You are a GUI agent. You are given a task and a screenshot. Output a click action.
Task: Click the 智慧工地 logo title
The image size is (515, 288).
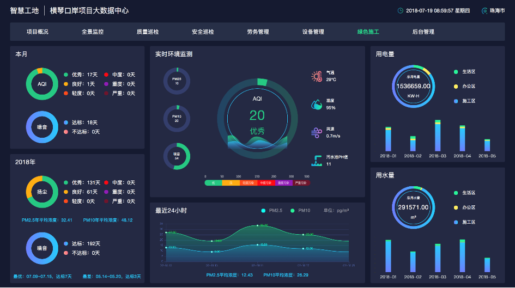[25, 10]
